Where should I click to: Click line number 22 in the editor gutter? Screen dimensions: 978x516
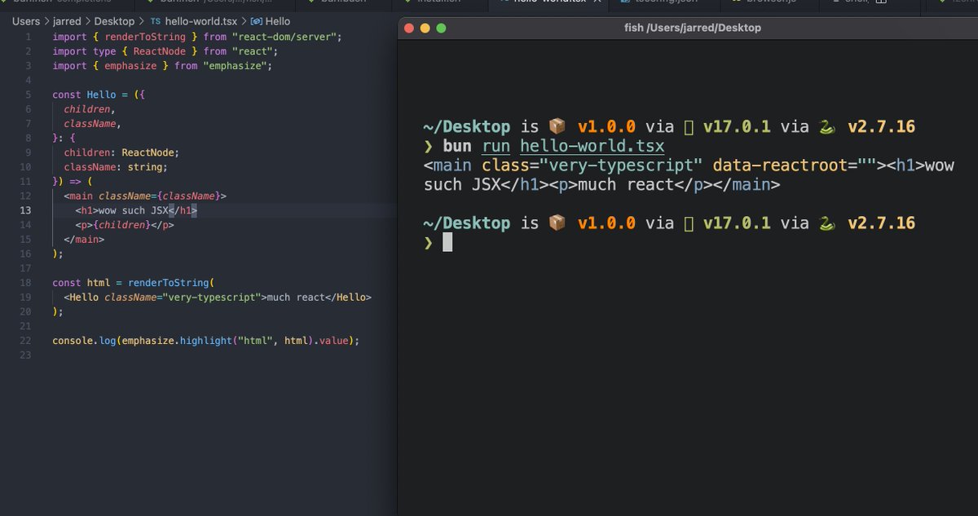(x=26, y=341)
